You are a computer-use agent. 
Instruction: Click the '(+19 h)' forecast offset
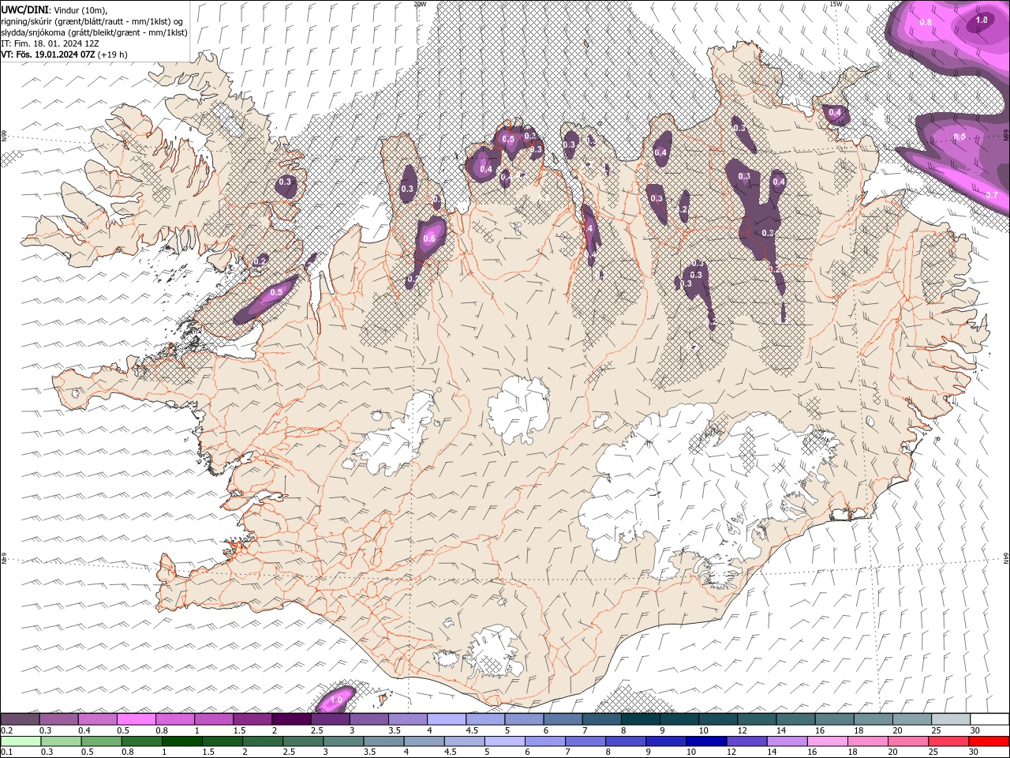click(x=113, y=54)
